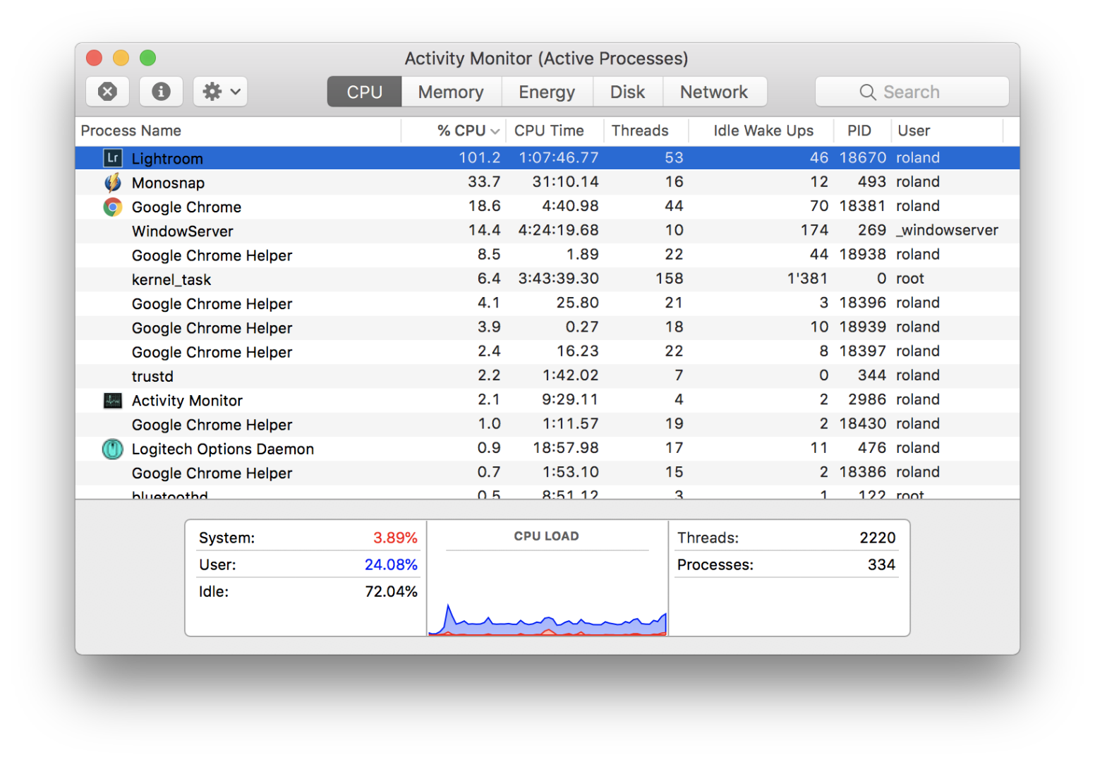Image resolution: width=1095 pixels, height=762 pixels.
Task: Select the Network tab
Action: tap(714, 92)
